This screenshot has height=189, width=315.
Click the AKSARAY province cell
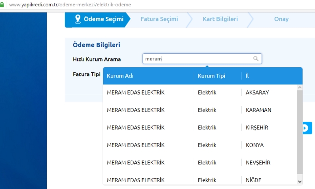pyautogui.click(x=257, y=93)
